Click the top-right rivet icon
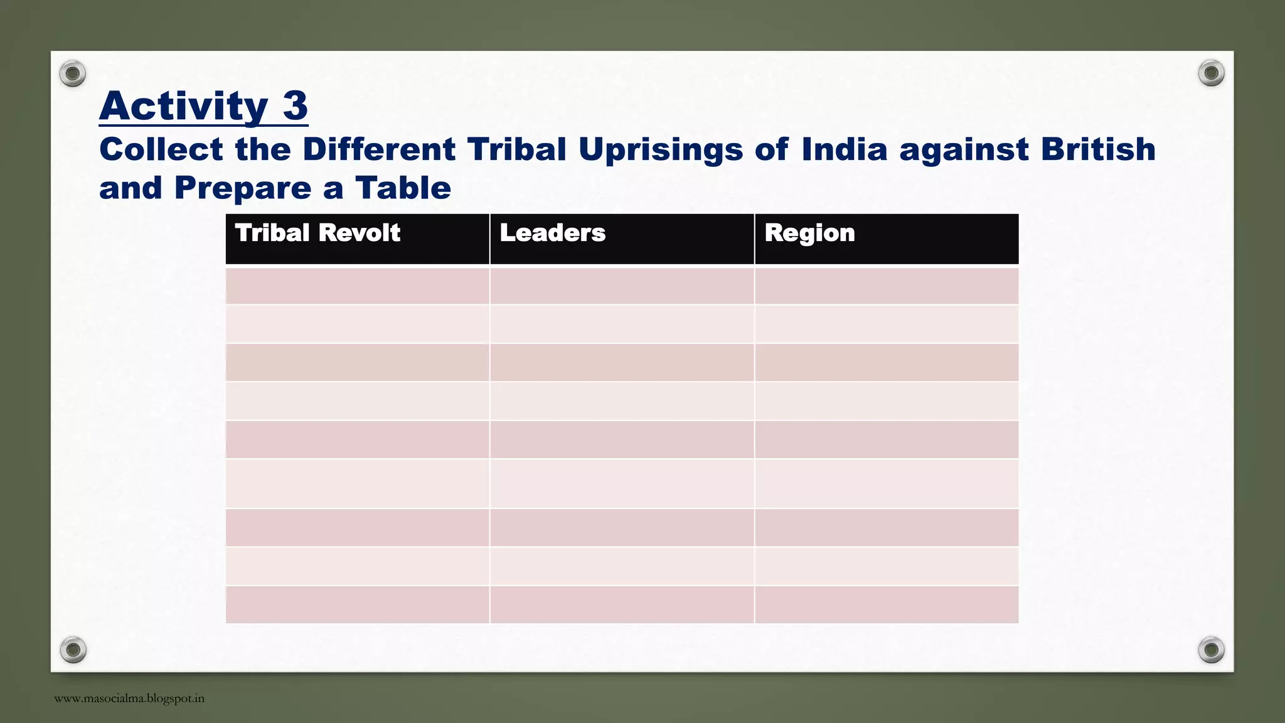Viewport: 1285px width, 723px height. click(x=1211, y=73)
